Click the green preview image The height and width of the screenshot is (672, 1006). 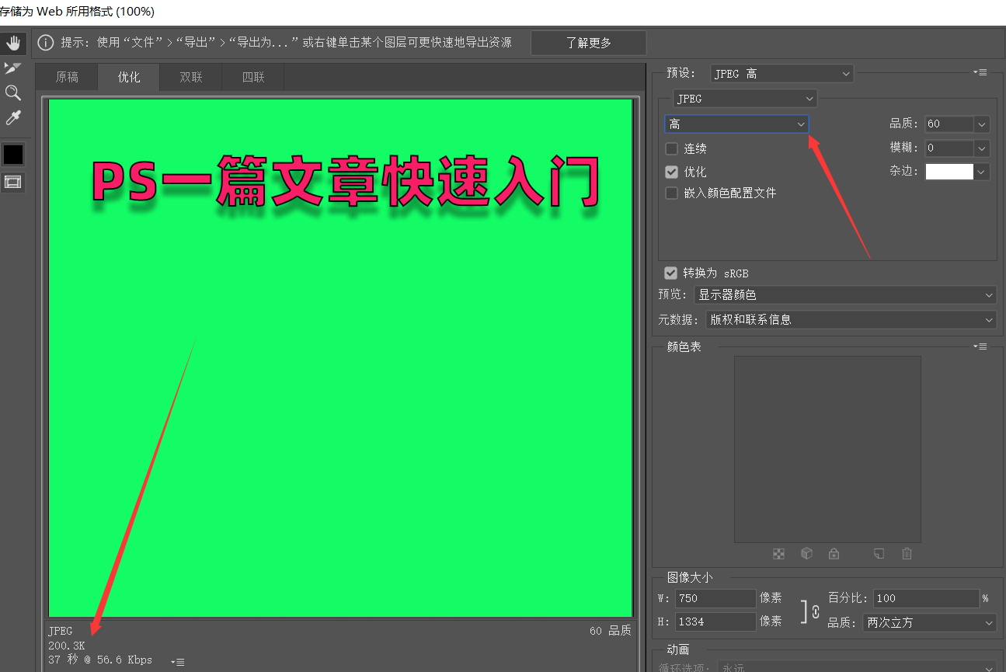340,358
